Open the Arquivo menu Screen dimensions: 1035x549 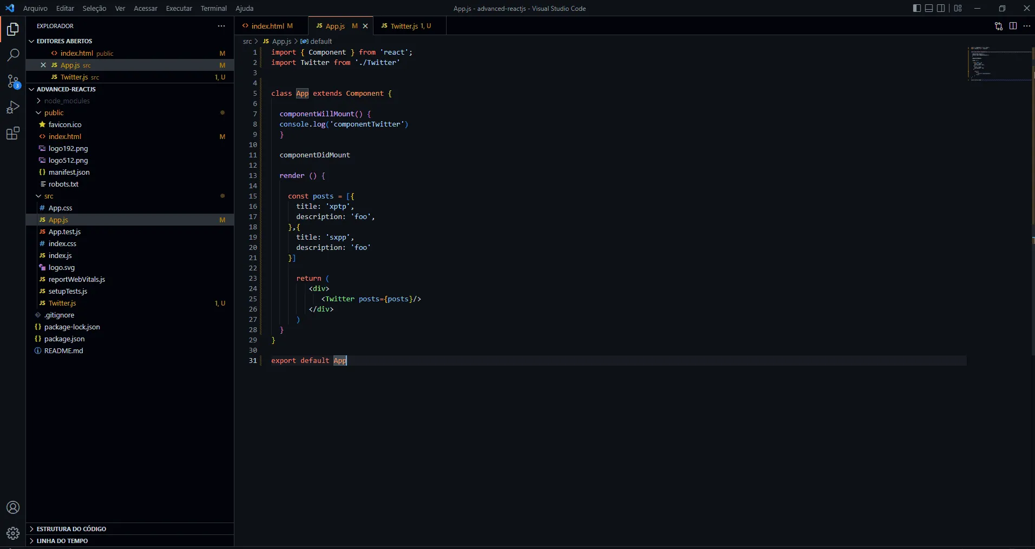35,8
